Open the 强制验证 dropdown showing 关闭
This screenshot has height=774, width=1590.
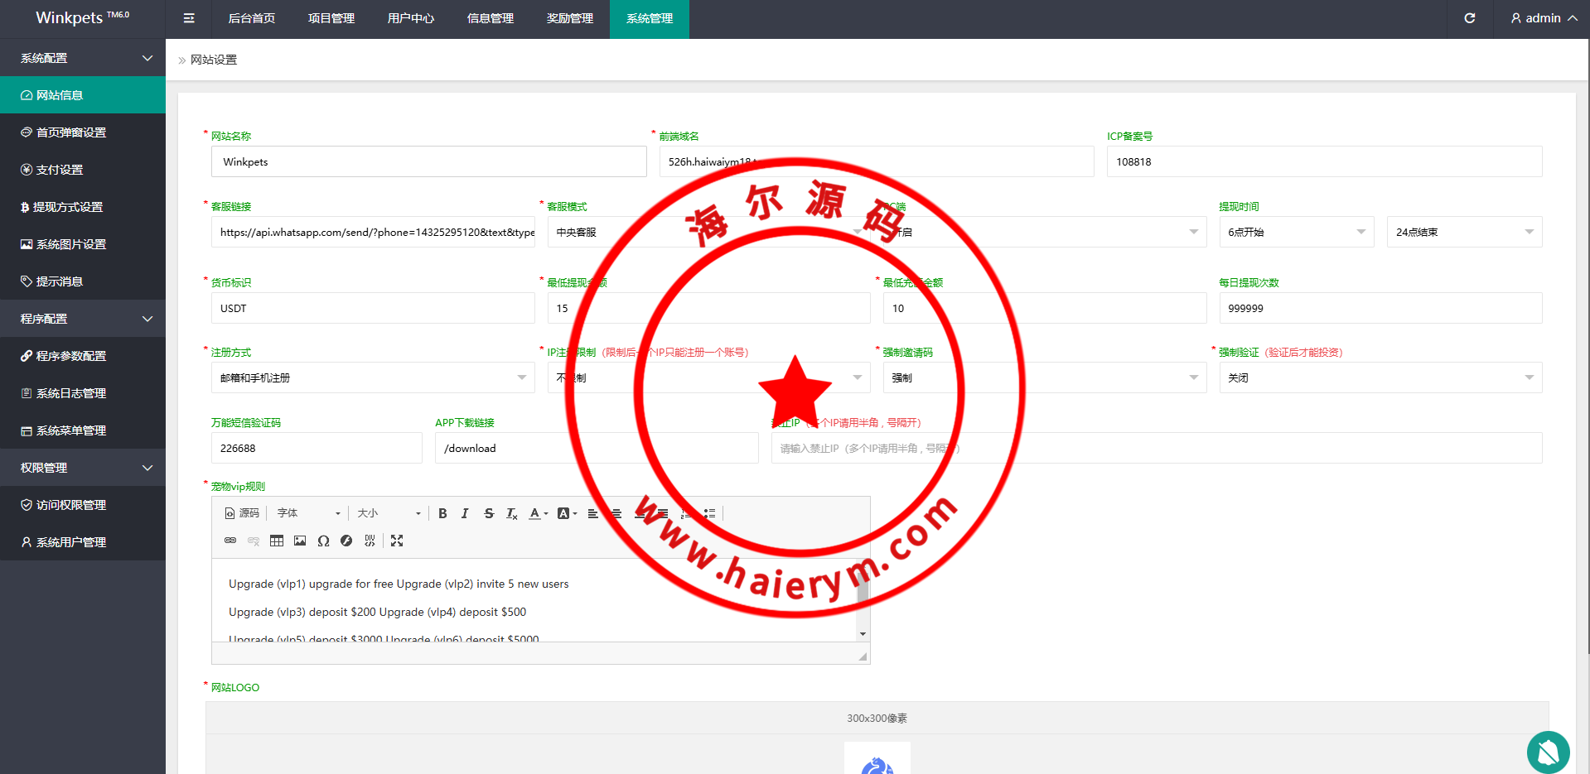[x=1380, y=377]
